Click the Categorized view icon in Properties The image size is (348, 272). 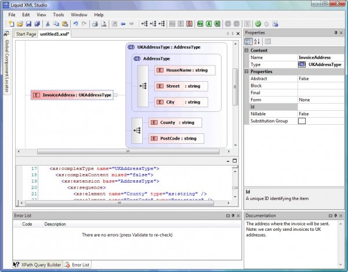pyautogui.click(x=249, y=42)
